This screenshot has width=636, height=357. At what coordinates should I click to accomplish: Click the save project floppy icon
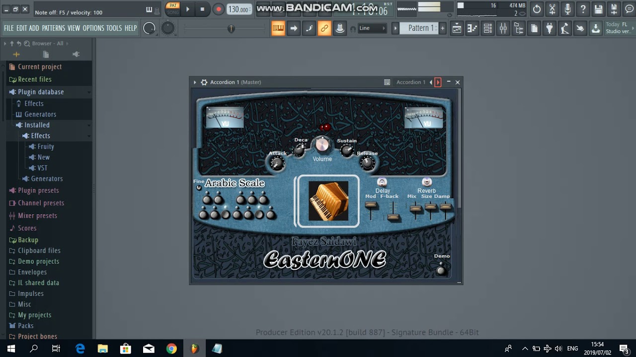598,9
